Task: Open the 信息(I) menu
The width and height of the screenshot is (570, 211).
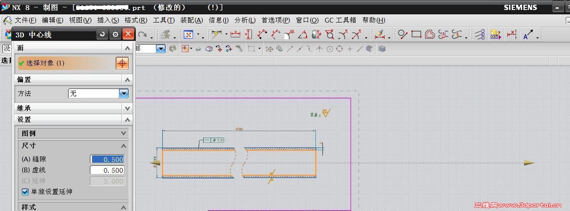Action: tap(219, 20)
